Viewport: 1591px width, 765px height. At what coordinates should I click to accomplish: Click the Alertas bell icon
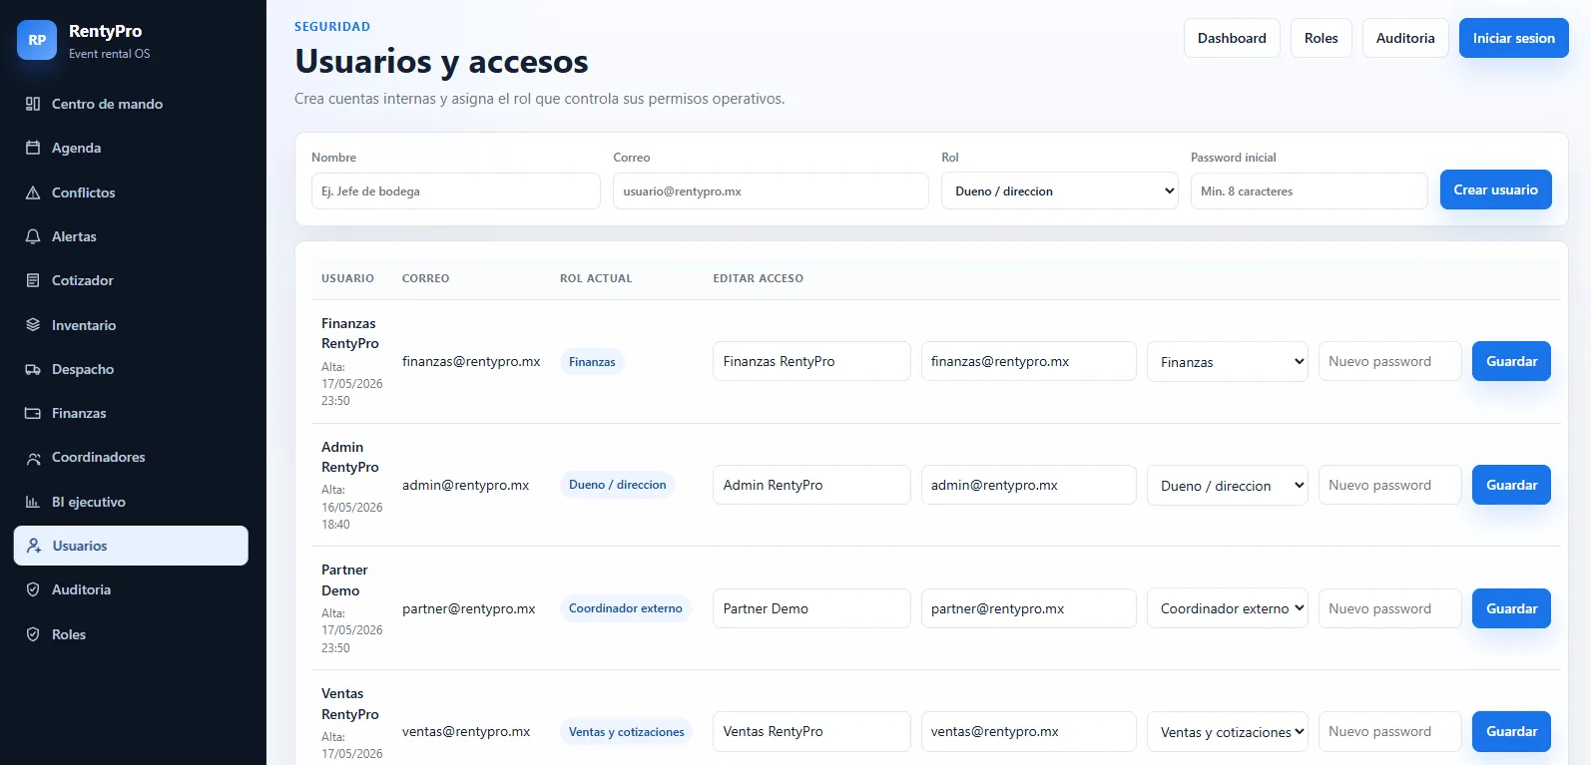(x=33, y=236)
